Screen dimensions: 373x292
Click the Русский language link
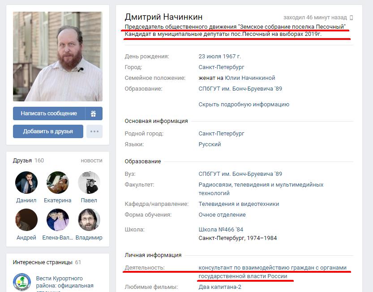pos(210,144)
